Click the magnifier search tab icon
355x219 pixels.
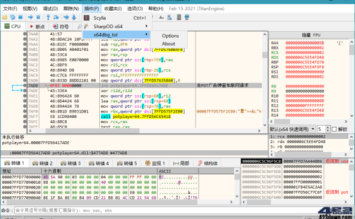(79, 27)
